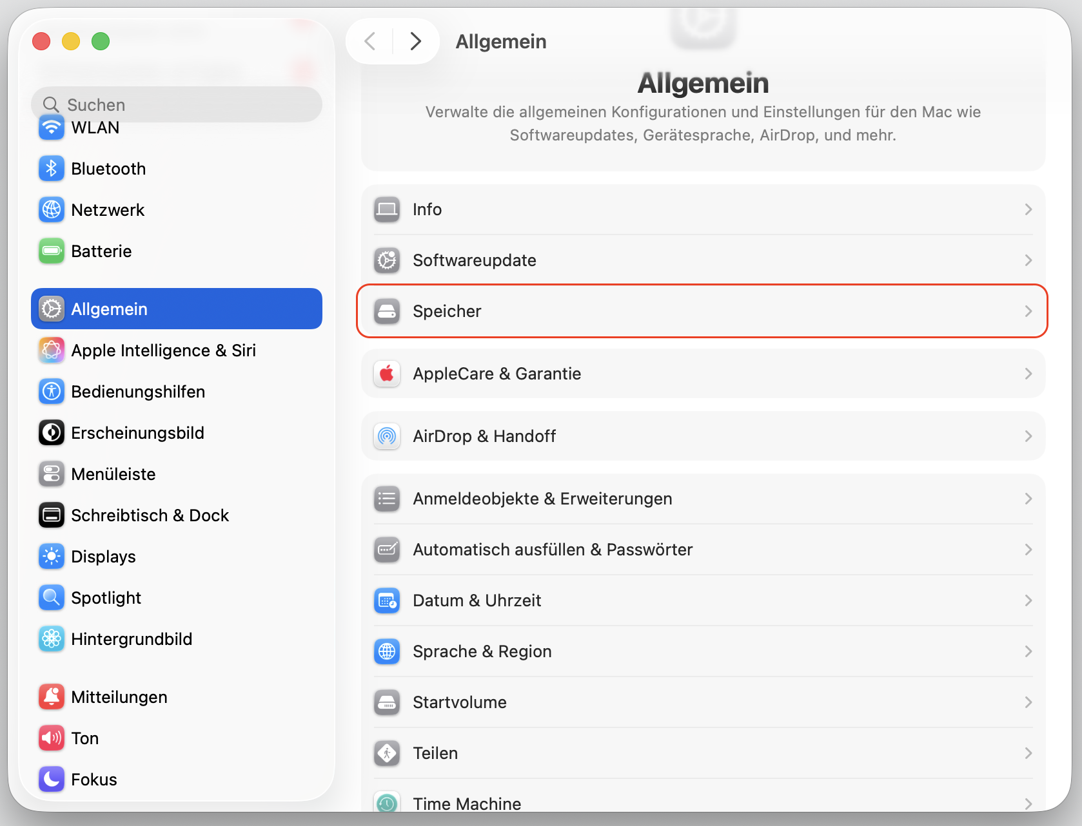Screen dimensions: 1082x826
Task: Click the red AppleCare apple icon
Action: 387,374
